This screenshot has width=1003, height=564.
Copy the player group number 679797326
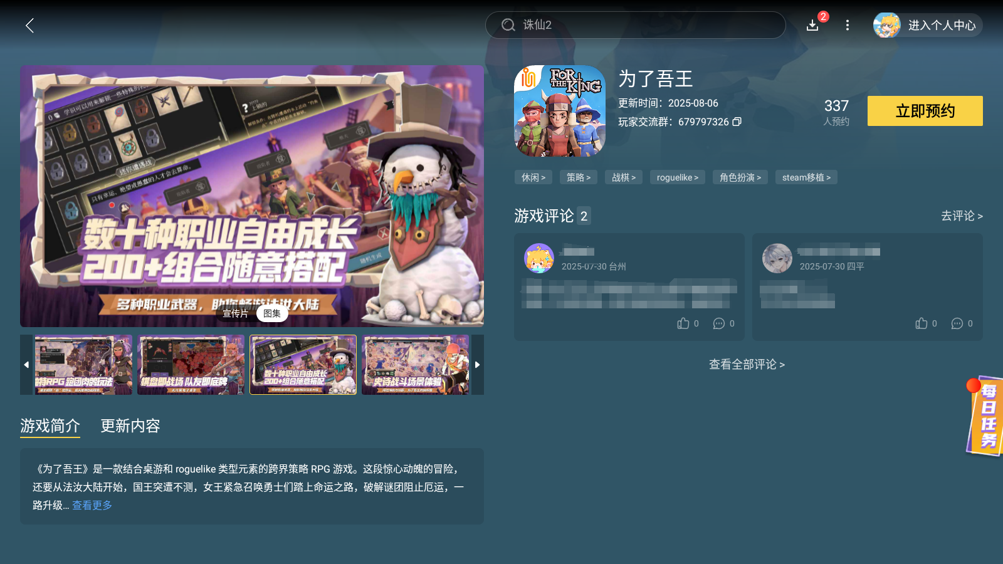point(737,122)
